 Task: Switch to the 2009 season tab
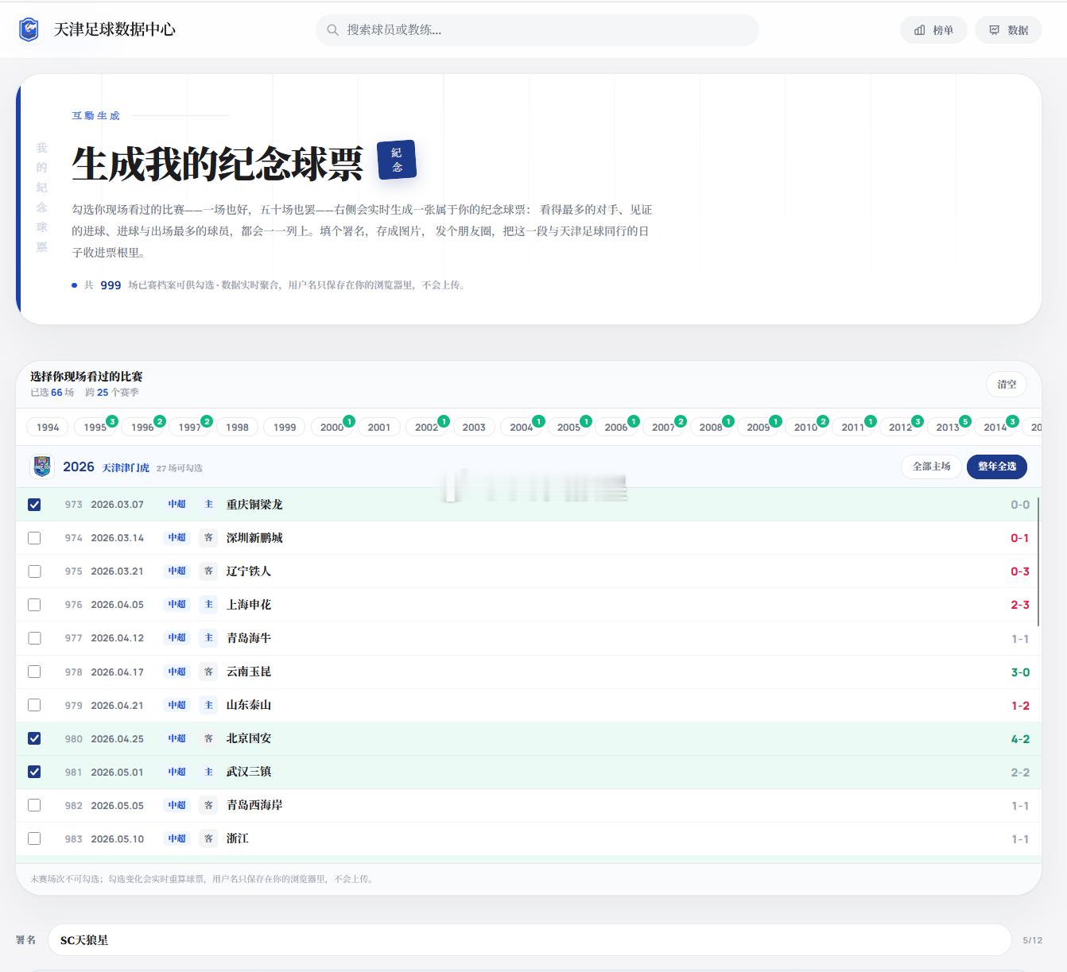click(x=759, y=427)
